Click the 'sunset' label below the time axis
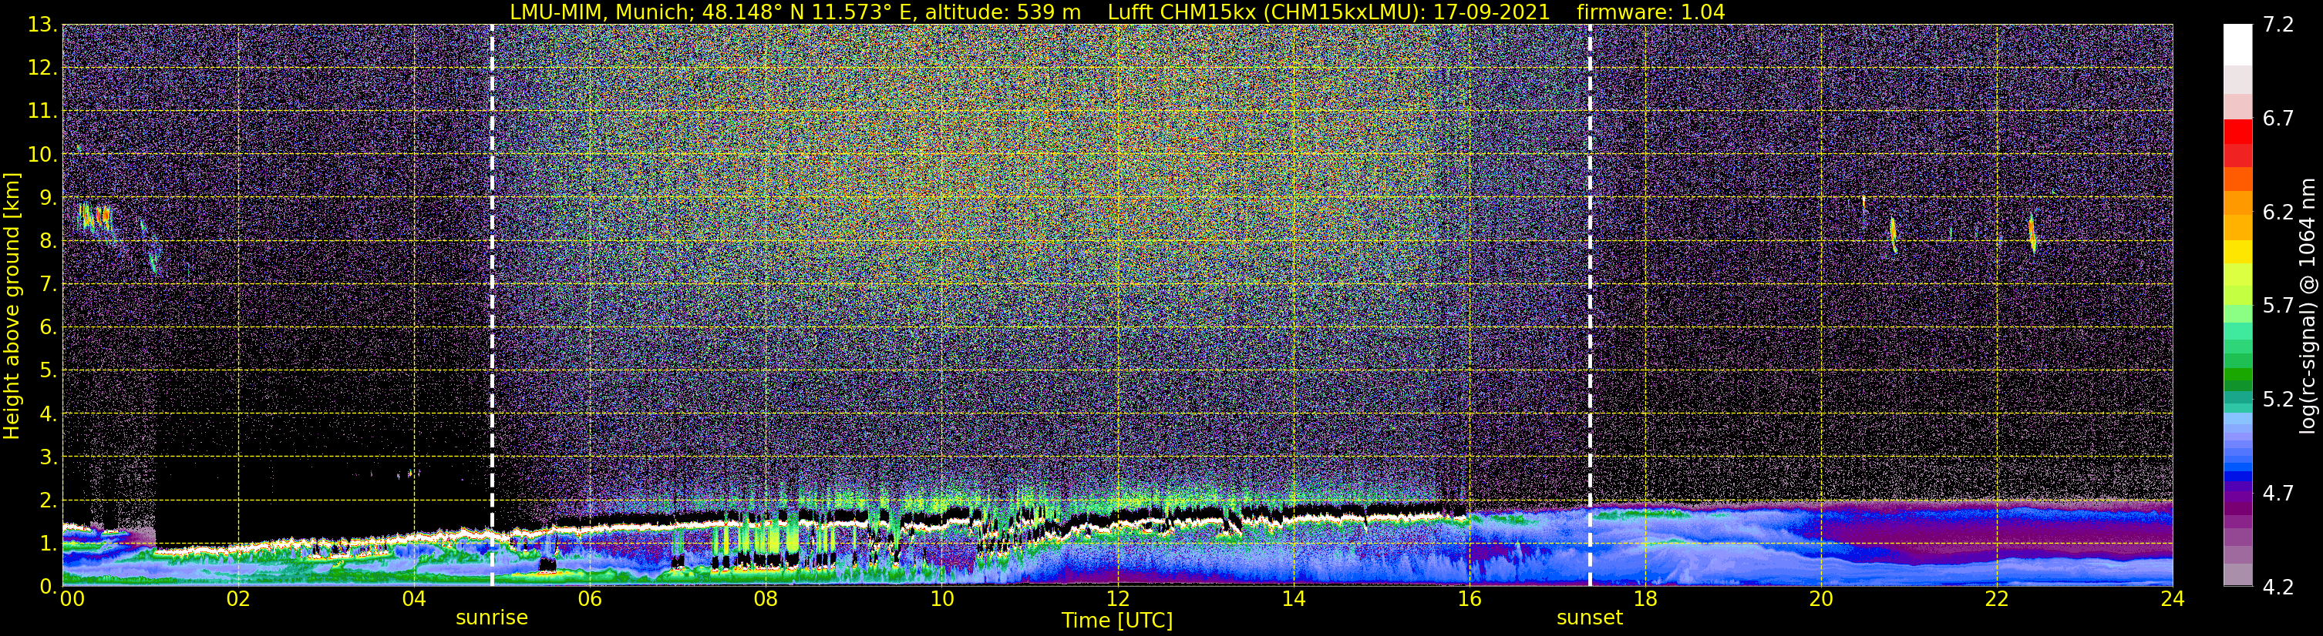Screen dimensions: 2323x636 click(1589, 618)
